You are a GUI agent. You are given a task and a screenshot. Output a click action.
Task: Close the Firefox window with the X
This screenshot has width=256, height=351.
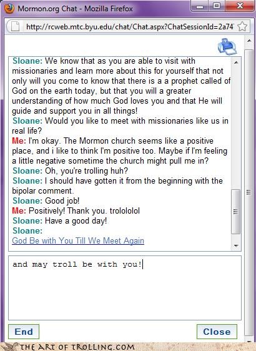point(240,6)
